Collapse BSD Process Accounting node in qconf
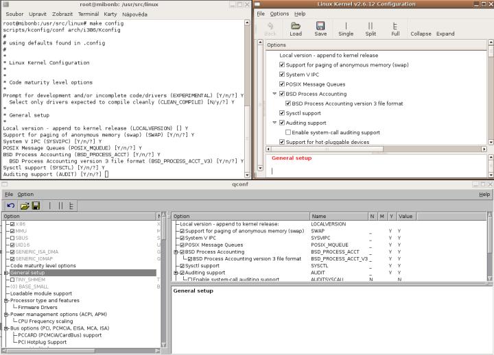The image size is (494, 355). click(176, 252)
